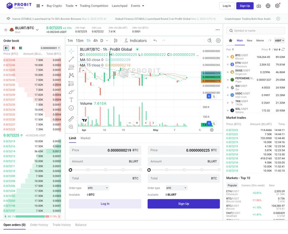Open the emoji sticker tool in chart

71,108
